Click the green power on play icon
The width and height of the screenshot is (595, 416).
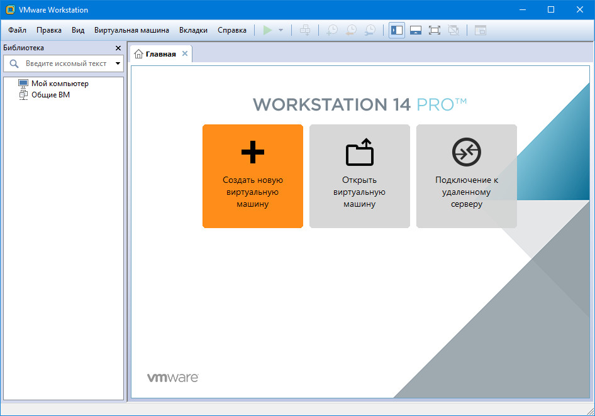click(267, 30)
